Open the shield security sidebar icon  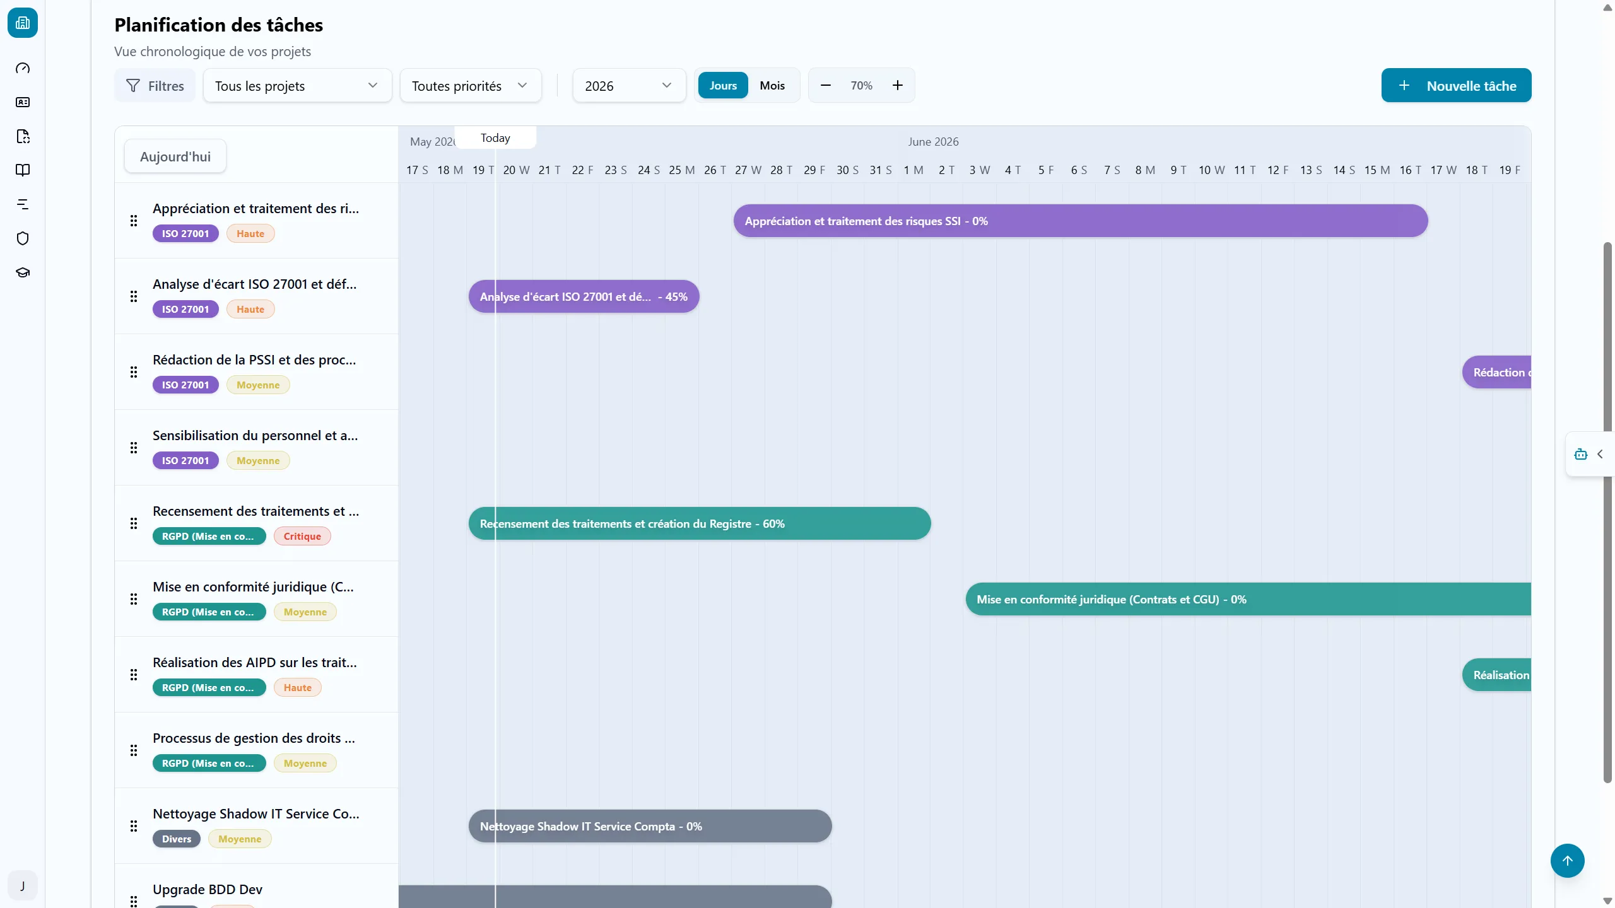[23, 238]
